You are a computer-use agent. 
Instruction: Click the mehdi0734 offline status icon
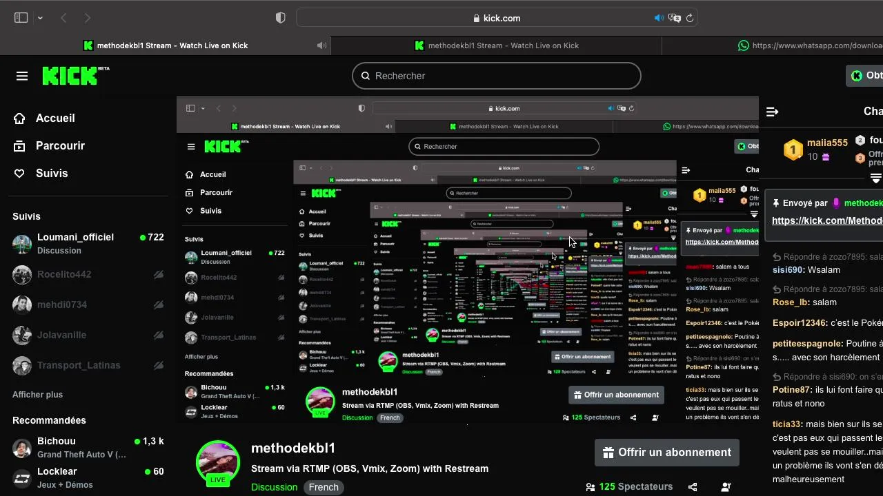[x=159, y=304]
